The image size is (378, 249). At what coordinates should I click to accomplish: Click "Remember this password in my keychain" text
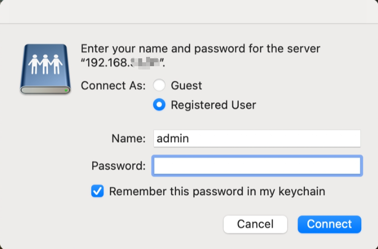point(217,191)
